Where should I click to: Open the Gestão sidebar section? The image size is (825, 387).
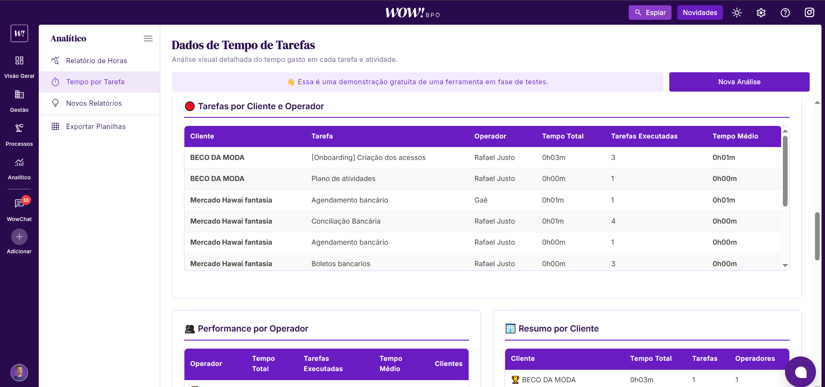coord(19,101)
